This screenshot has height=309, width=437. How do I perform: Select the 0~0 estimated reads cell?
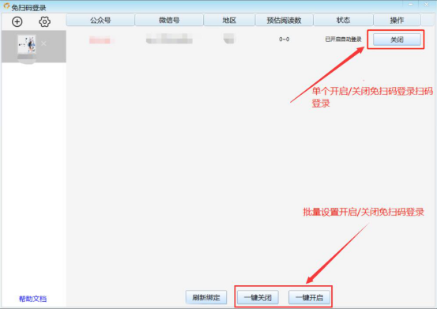[284, 40]
